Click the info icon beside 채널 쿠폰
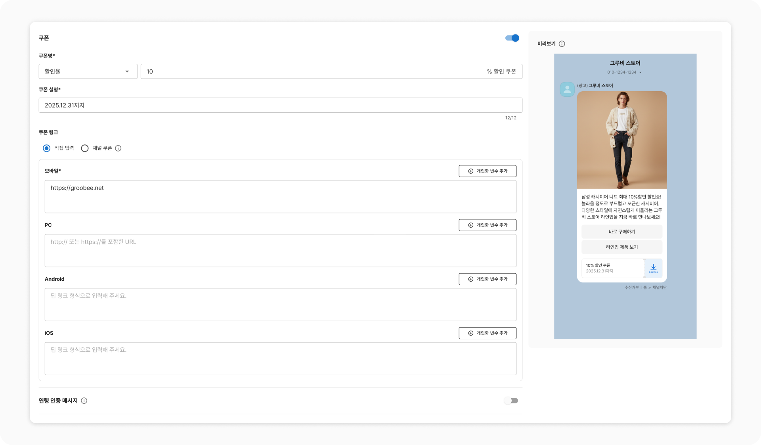 pyautogui.click(x=118, y=148)
